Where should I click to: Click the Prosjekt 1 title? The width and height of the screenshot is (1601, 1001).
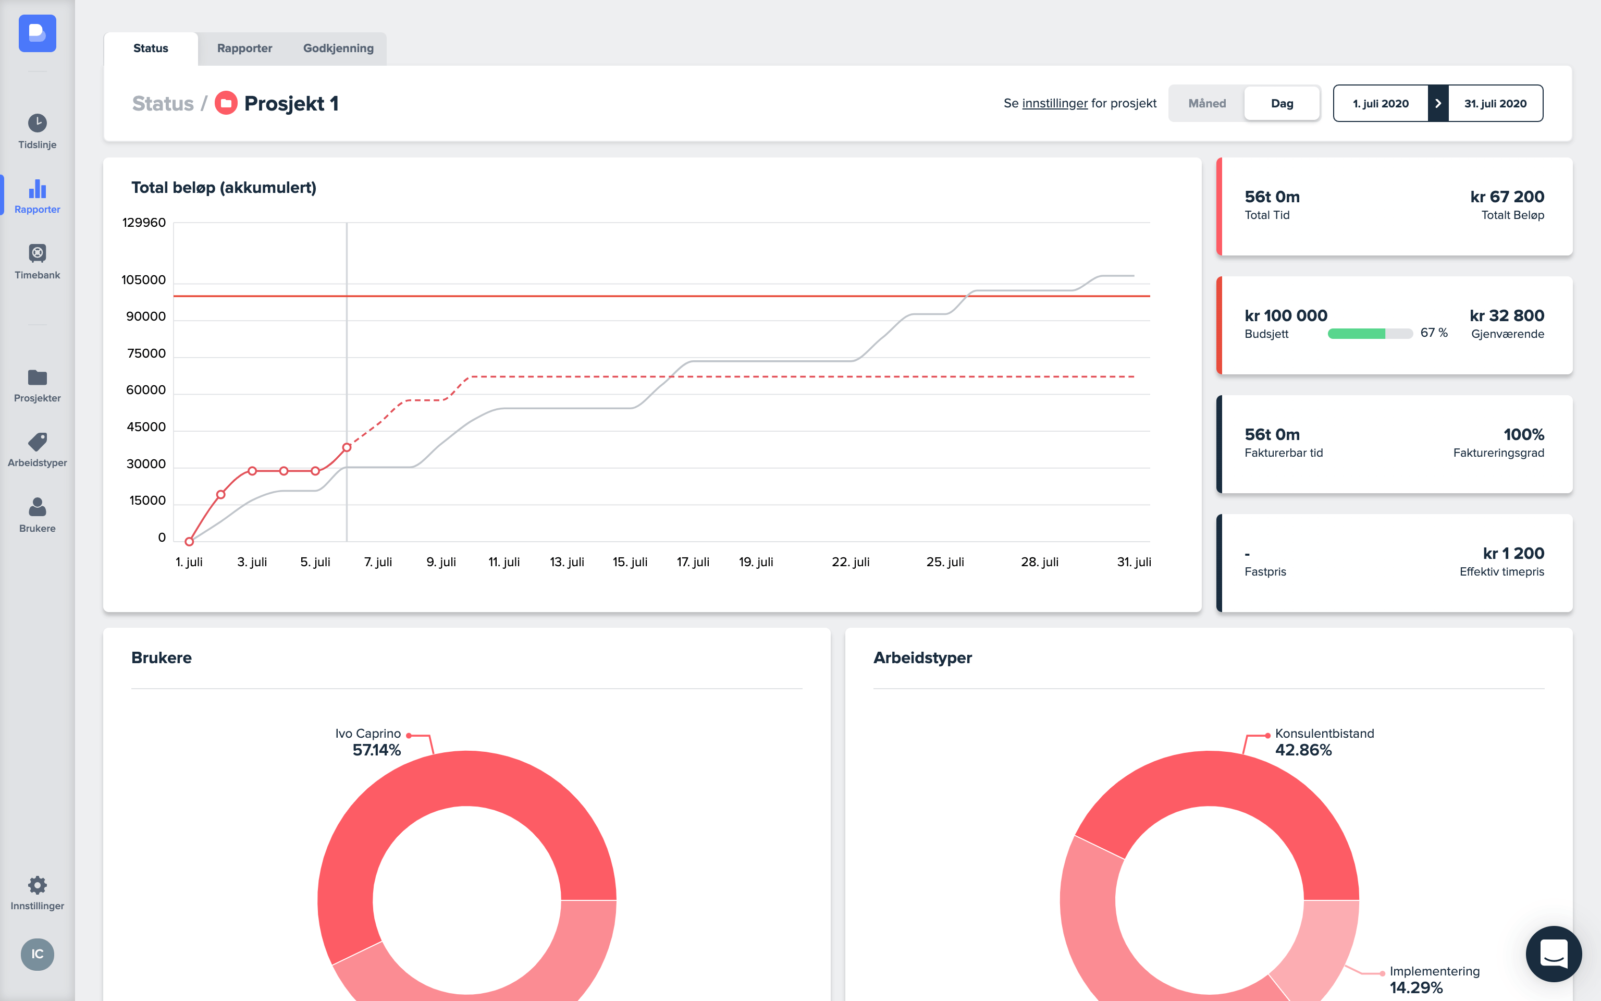tap(291, 104)
